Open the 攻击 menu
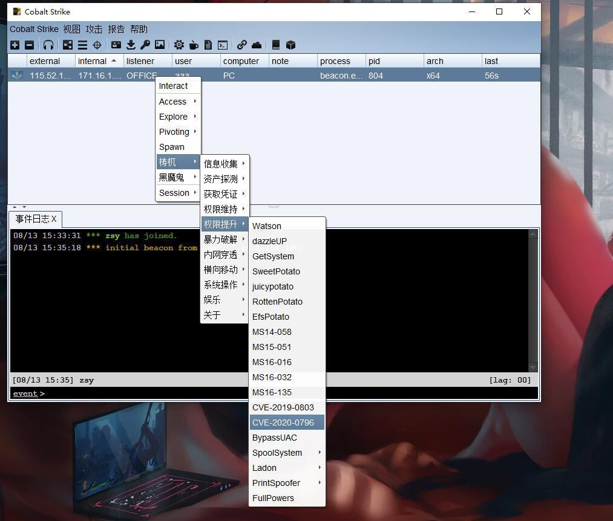 tap(94, 29)
